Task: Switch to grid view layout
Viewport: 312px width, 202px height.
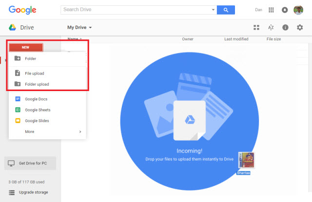Action: 256,28
